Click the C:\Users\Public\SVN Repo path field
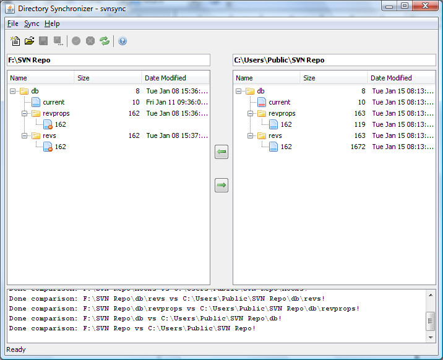This screenshot has height=360, width=443. point(335,60)
